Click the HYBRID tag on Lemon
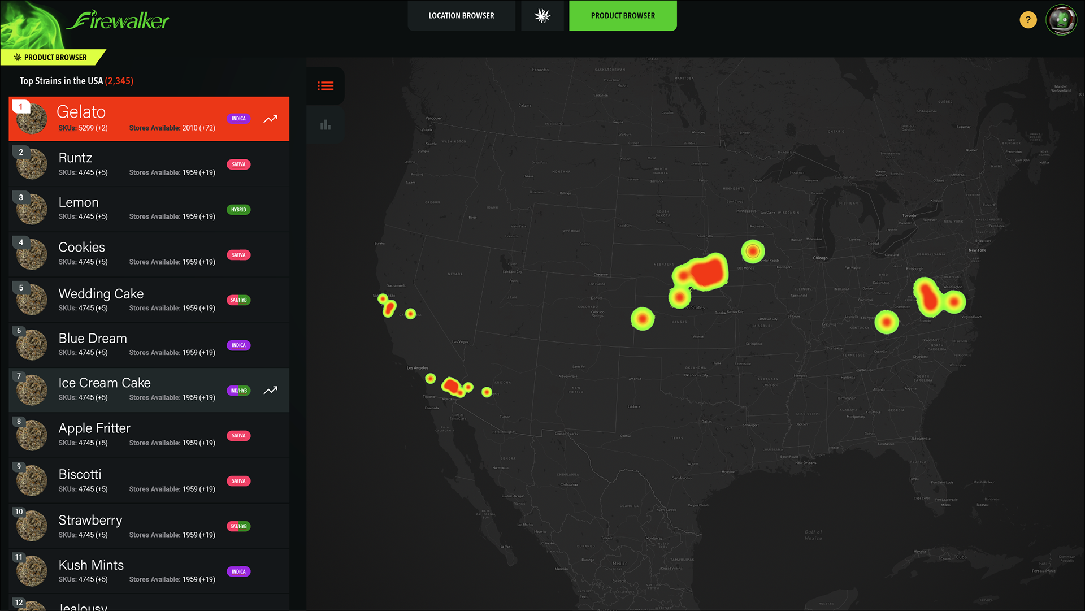Viewport: 1085px width, 611px height. pos(238,210)
